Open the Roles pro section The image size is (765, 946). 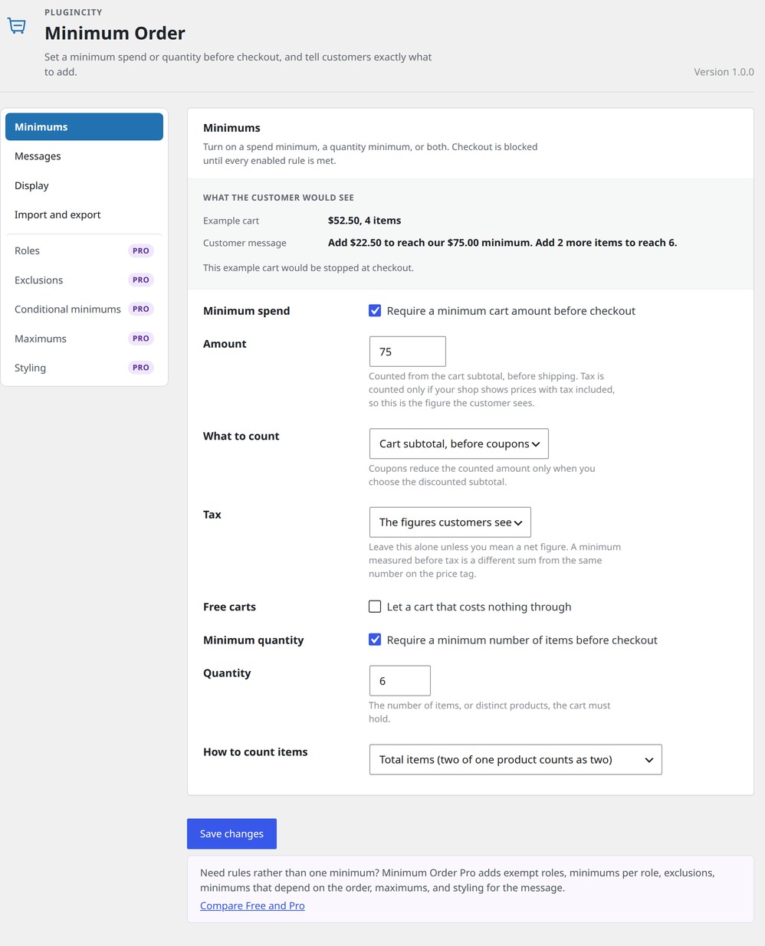click(x=84, y=250)
